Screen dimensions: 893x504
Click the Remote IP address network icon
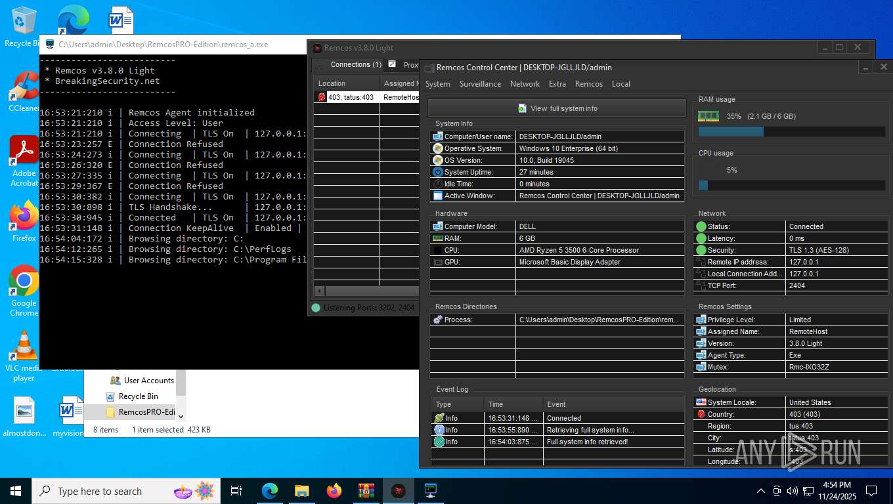point(701,262)
